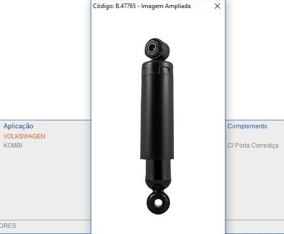This screenshot has width=284, height=234.
Task: Sort by the Aplicação column header
Action: pyautogui.click(x=18, y=126)
